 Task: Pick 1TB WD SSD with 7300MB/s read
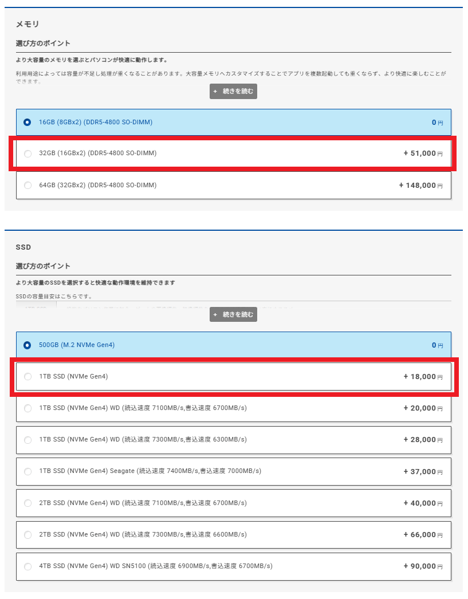(27, 440)
